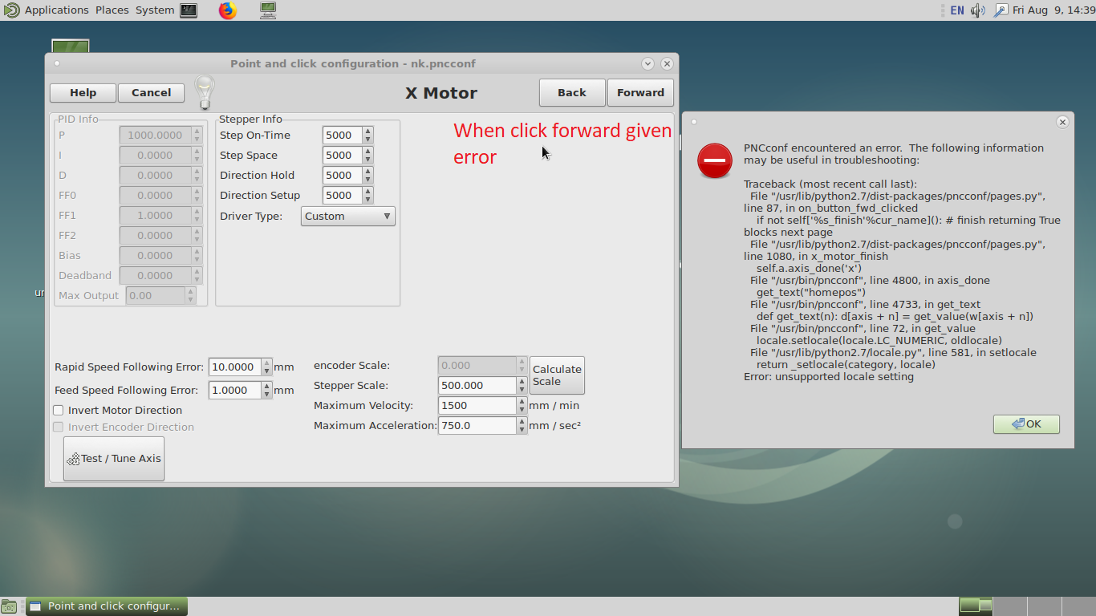This screenshot has height=616, width=1096.
Task: Open the System menu
Action: pyautogui.click(x=155, y=10)
